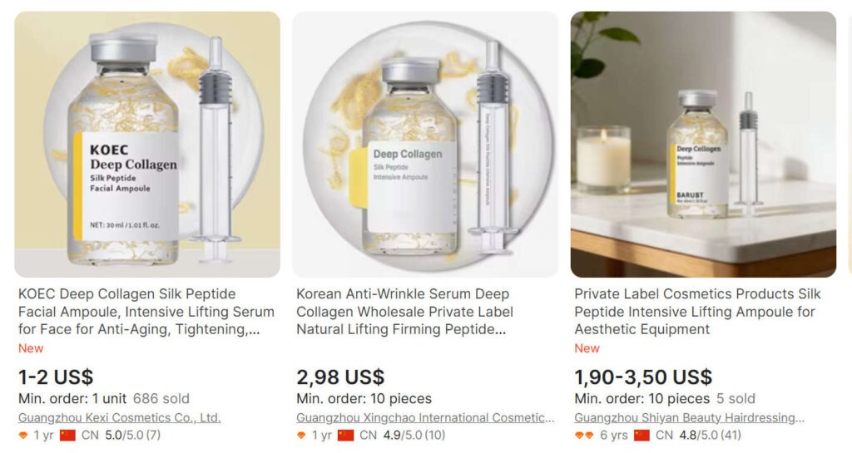Visit Guangzhou Kexi Cosmetics Co., Ltd. page
Viewport: 852px width, 453px height.
tap(120, 418)
